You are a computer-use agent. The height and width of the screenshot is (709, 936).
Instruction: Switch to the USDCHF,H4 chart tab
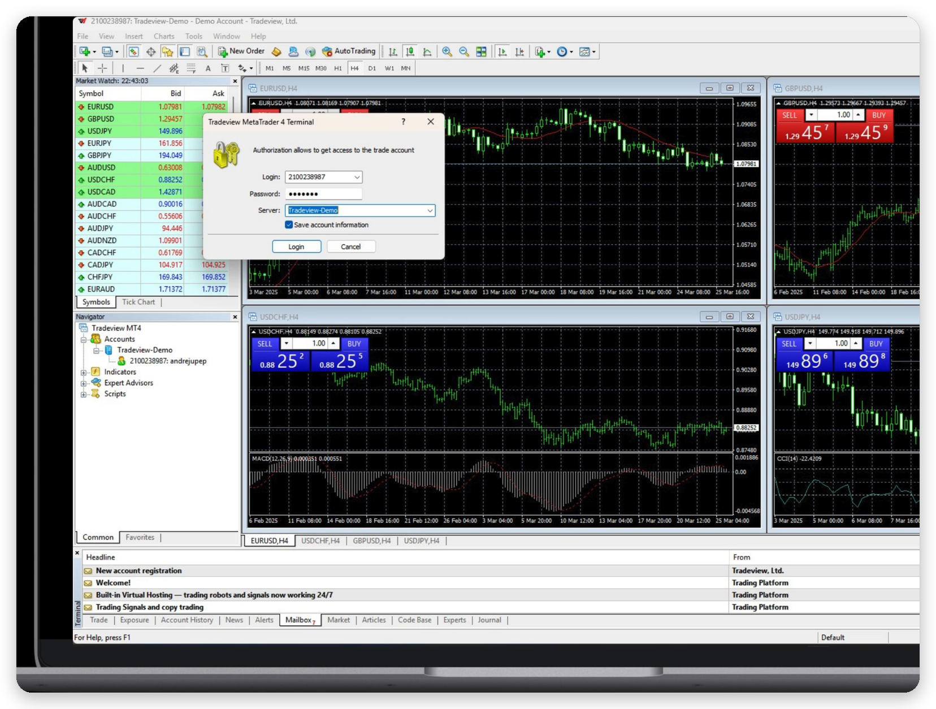[320, 541]
